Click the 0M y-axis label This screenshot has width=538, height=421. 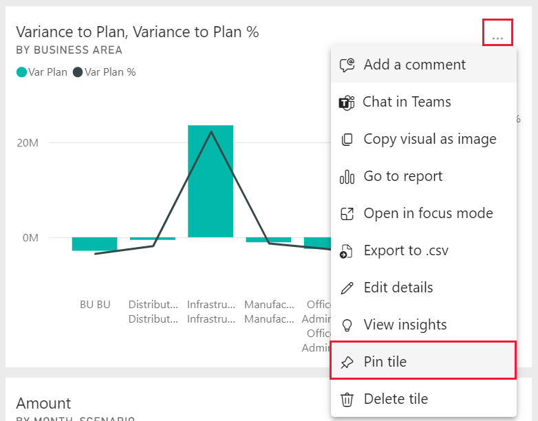point(30,238)
